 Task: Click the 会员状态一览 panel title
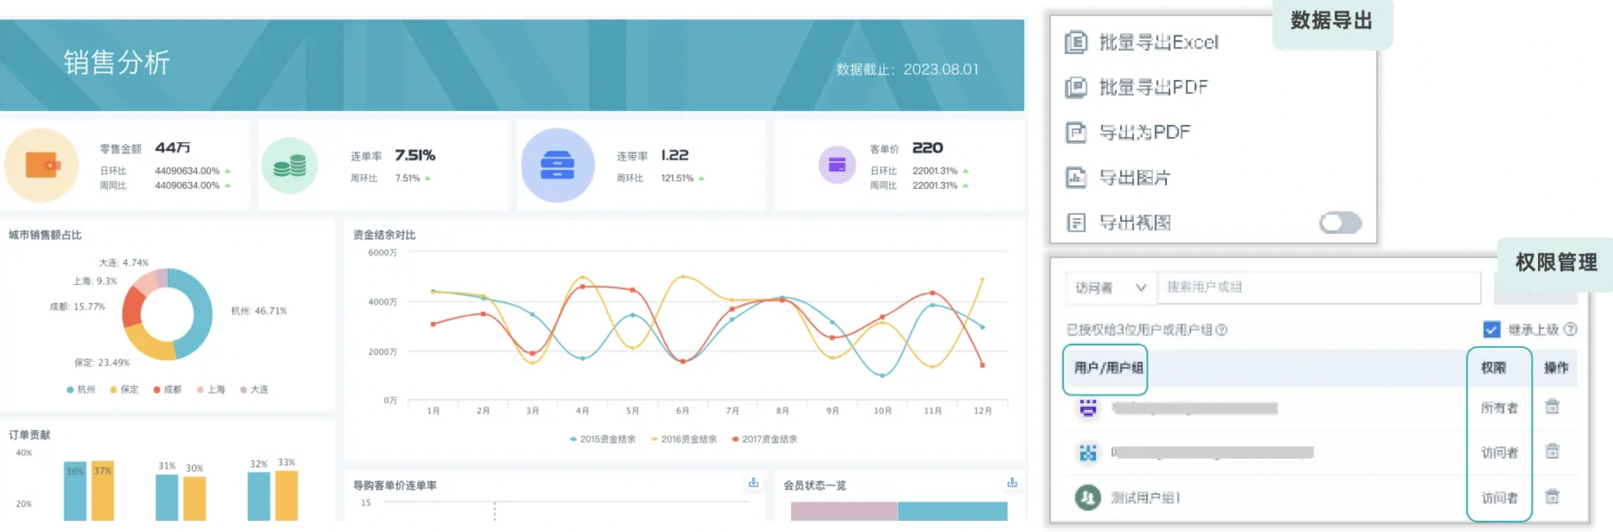(x=815, y=485)
